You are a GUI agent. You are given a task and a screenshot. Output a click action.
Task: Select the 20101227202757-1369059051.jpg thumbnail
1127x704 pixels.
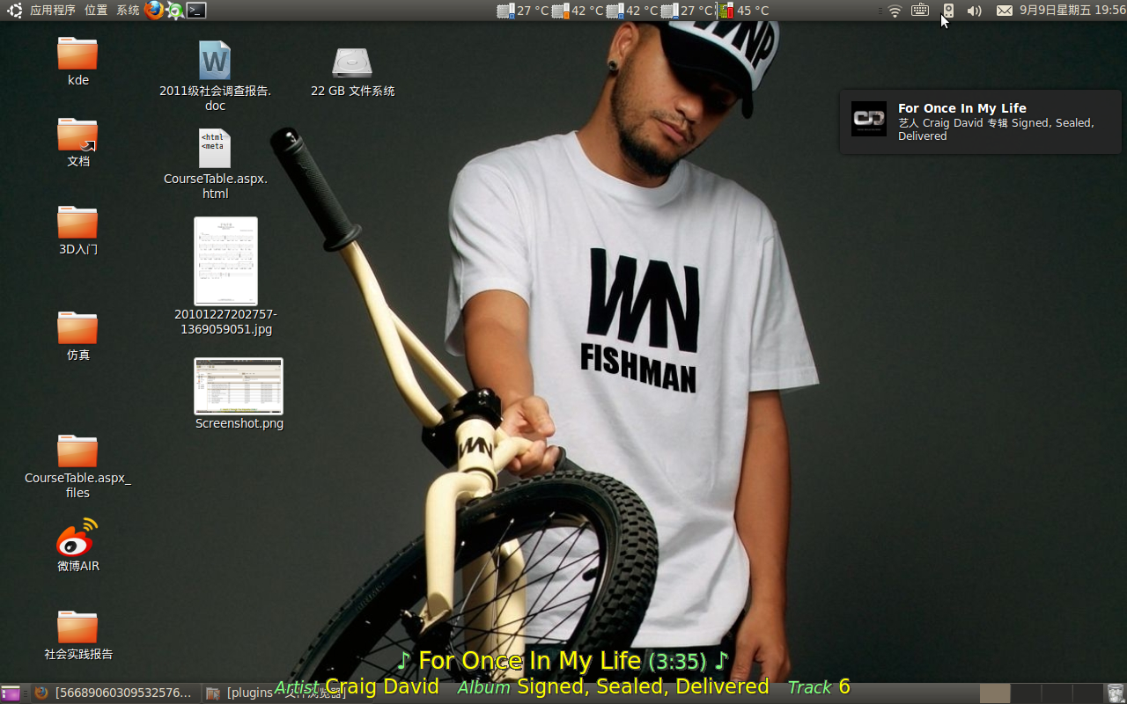tap(225, 261)
